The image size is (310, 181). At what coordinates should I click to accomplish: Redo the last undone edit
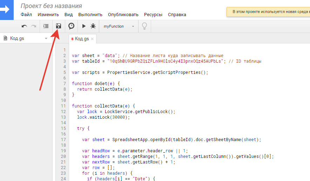tap(34, 26)
